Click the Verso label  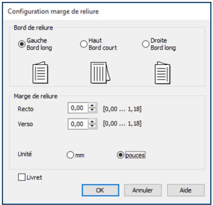coord(25,124)
